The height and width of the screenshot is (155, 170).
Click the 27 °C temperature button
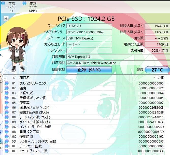click(157, 70)
